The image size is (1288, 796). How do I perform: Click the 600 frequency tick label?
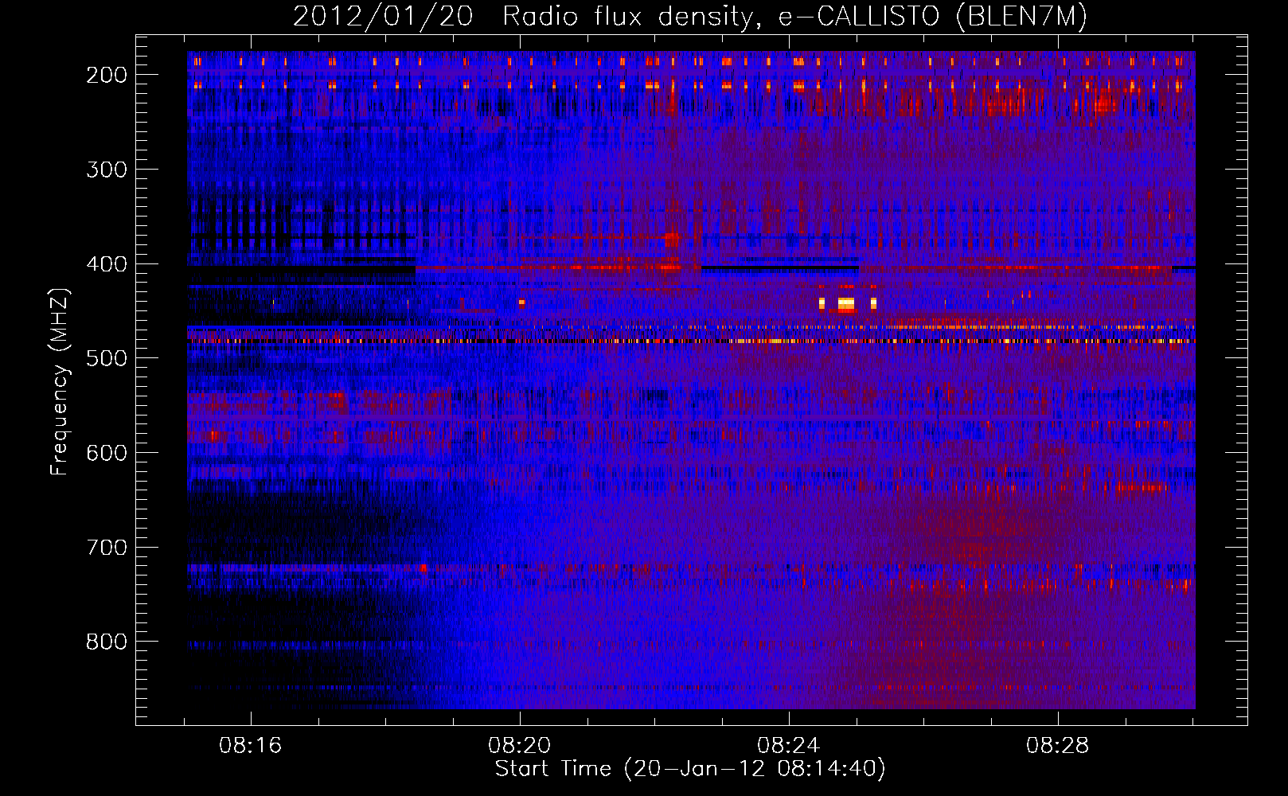click(x=107, y=453)
